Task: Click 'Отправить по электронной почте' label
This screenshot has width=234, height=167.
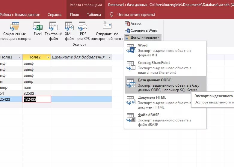Action: point(107,36)
